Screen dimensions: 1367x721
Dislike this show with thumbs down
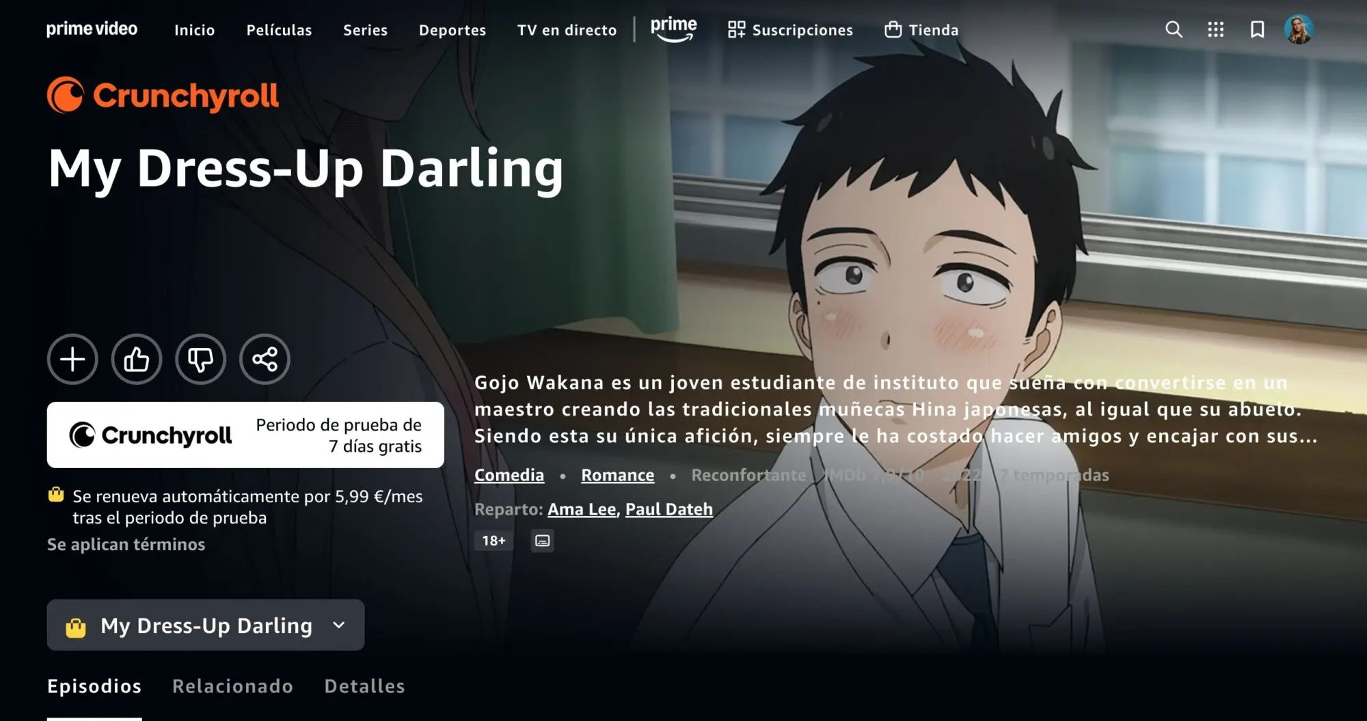[x=201, y=359]
